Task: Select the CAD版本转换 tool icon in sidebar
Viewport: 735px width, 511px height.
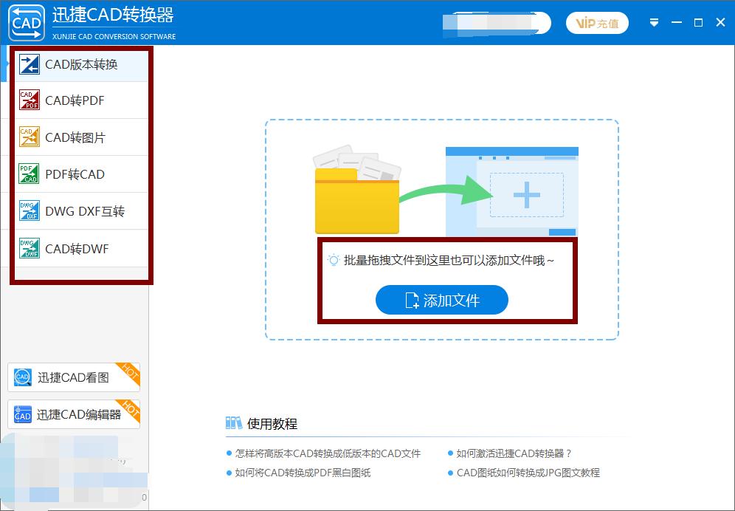Action: coord(30,65)
